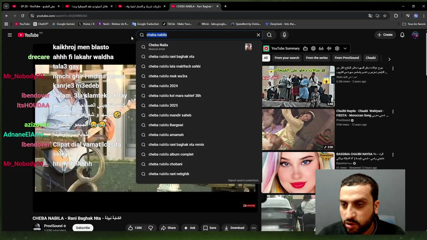
Task: Open YouTube notifications bell
Action: click(x=402, y=35)
